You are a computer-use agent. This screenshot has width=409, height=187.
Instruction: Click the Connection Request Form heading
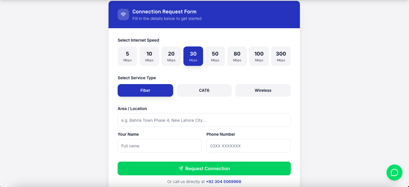[164, 12]
